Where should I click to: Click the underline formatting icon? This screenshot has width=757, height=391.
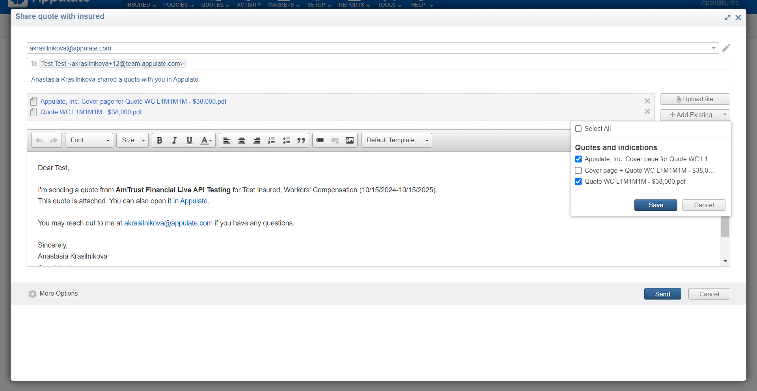(x=189, y=140)
